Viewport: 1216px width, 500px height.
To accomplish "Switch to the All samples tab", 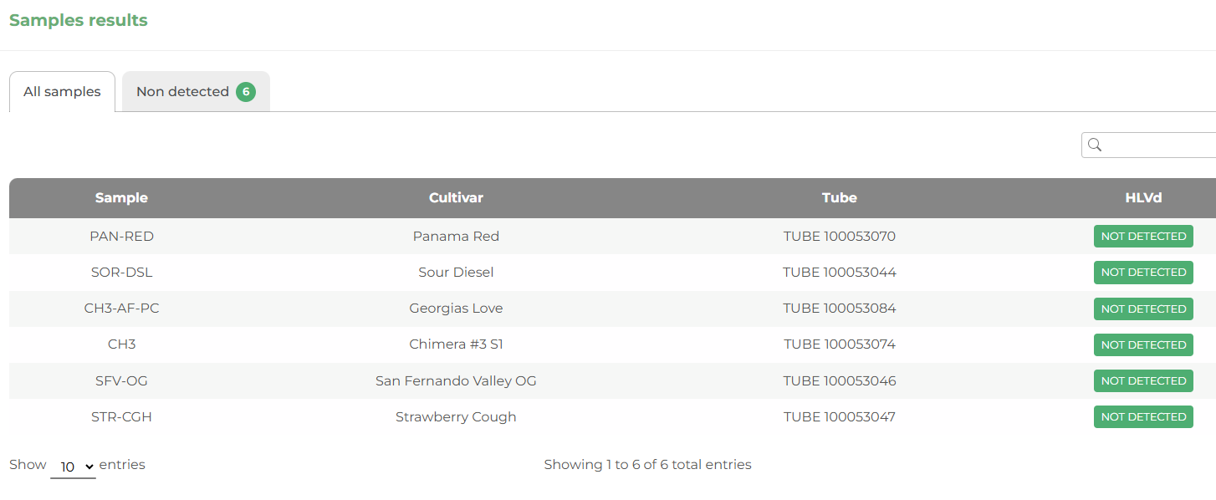I will tap(62, 92).
